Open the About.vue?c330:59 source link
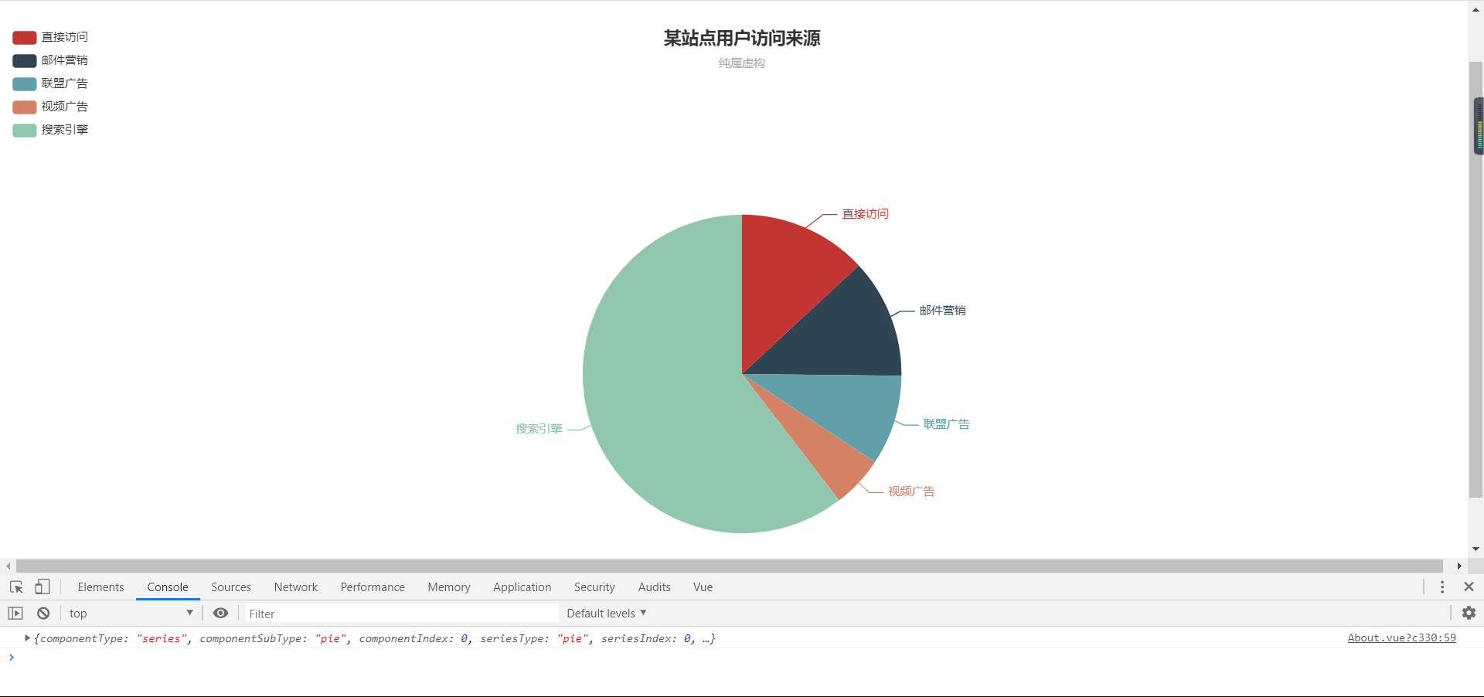Image resolution: width=1484 pixels, height=697 pixels. [1401, 637]
